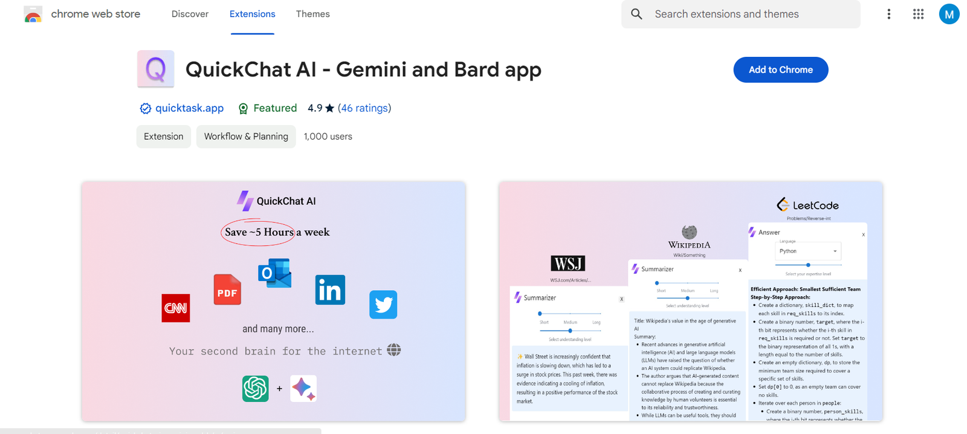967x434 pixels.
Task: Click the Extension category chip
Action: 163,137
